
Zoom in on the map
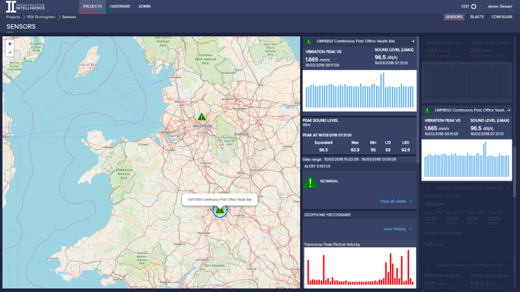point(10,44)
